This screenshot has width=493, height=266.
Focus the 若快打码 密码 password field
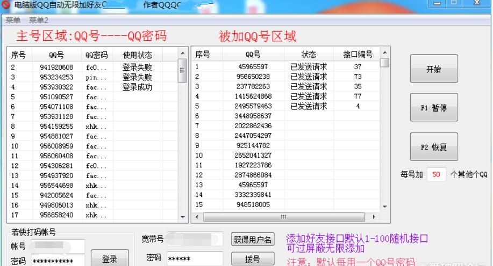(58, 260)
